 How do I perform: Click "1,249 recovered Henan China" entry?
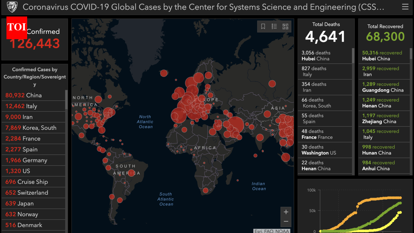pos(384,103)
